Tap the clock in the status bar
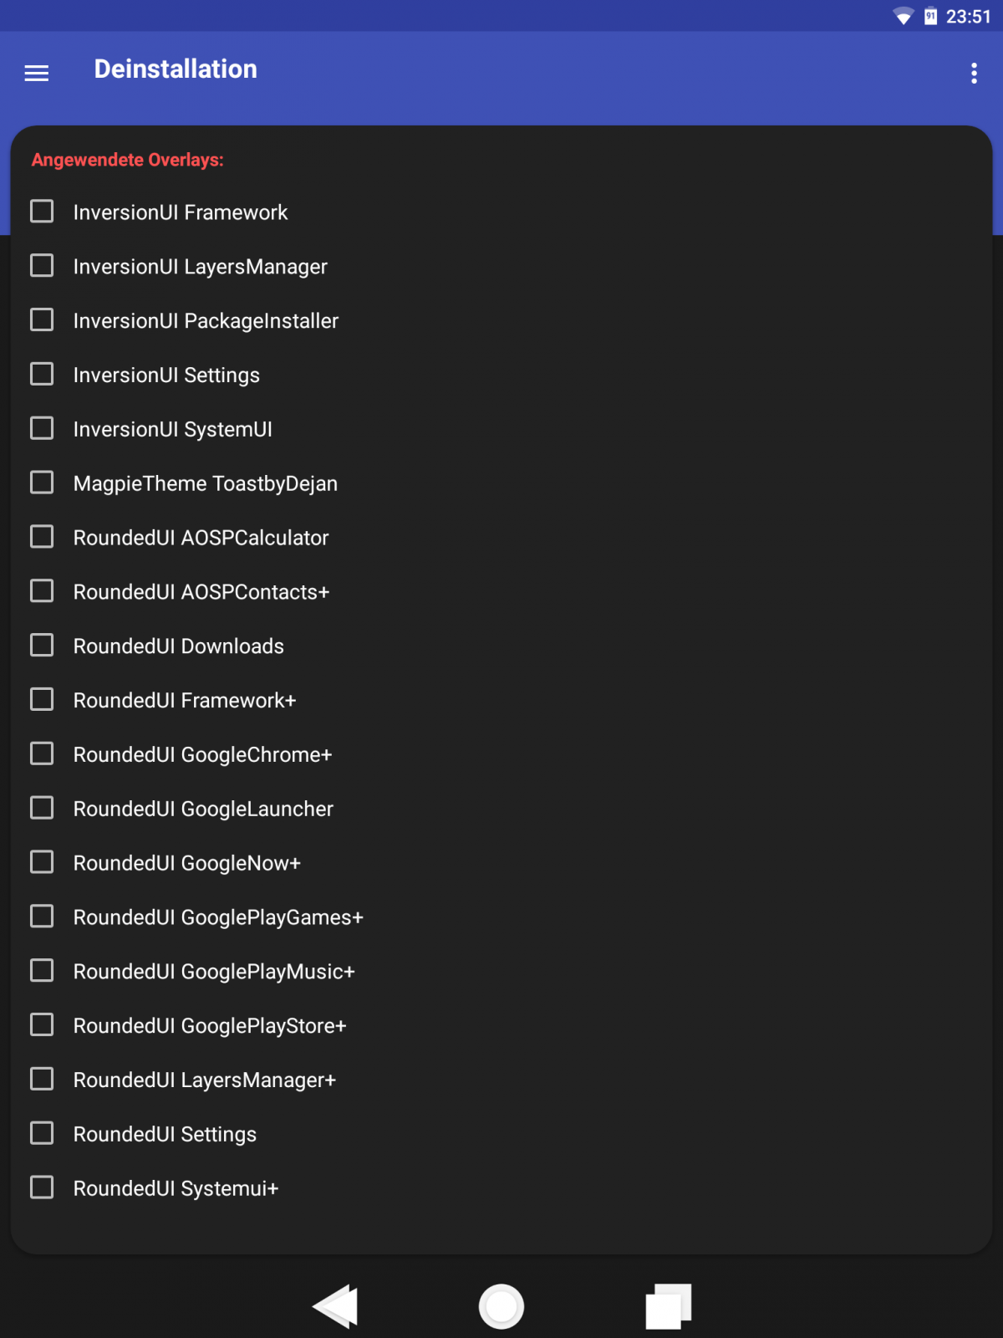 click(x=968, y=17)
